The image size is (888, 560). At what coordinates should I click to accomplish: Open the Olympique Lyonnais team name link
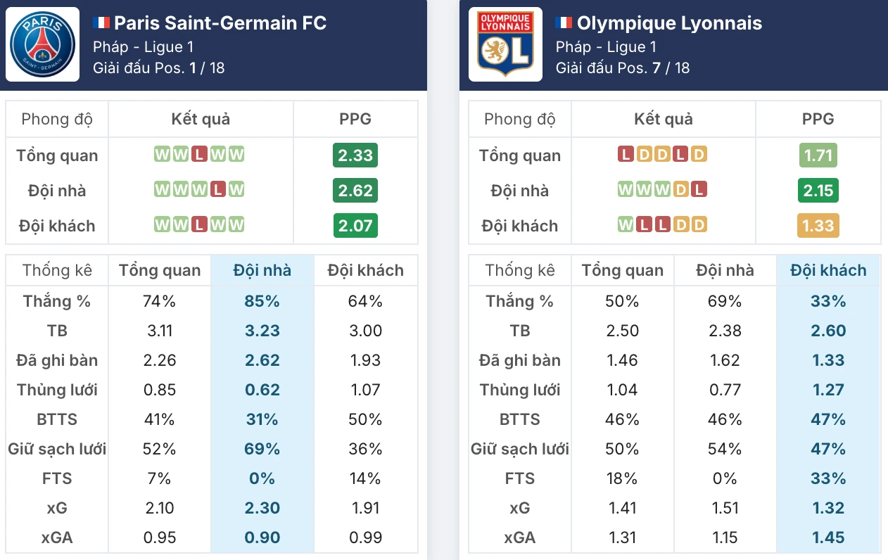pyautogui.click(x=669, y=23)
